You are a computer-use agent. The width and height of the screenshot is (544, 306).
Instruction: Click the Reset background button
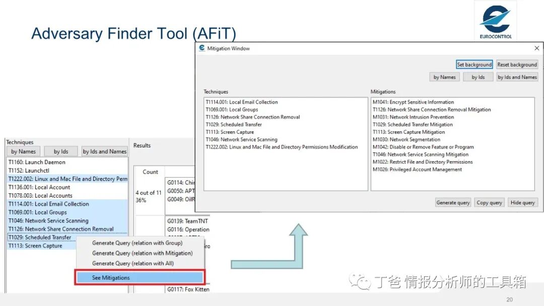click(517, 64)
